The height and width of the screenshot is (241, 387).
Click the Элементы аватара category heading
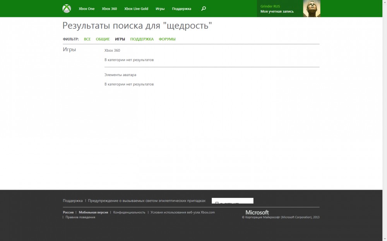pyautogui.click(x=120, y=75)
